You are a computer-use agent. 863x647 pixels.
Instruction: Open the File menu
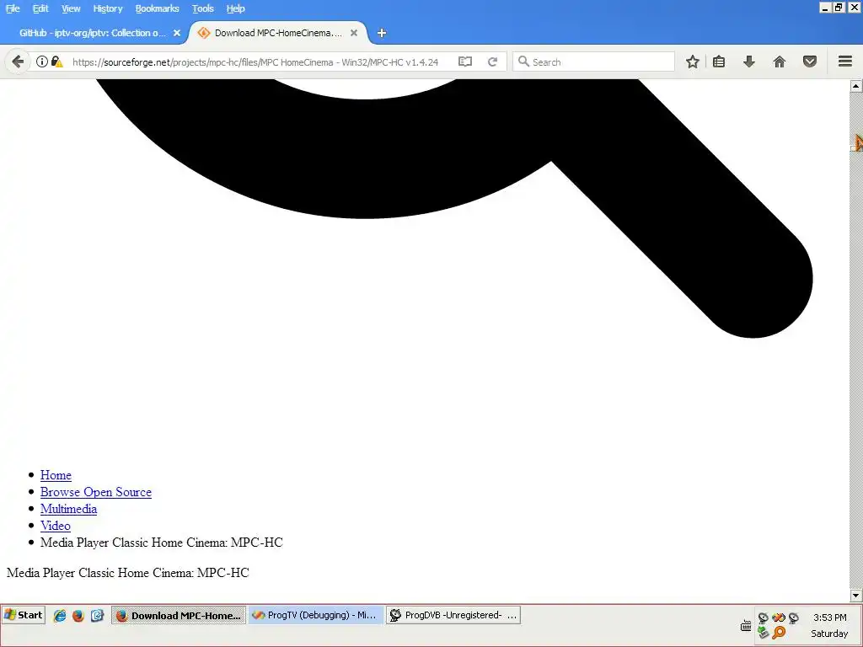click(13, 8)
